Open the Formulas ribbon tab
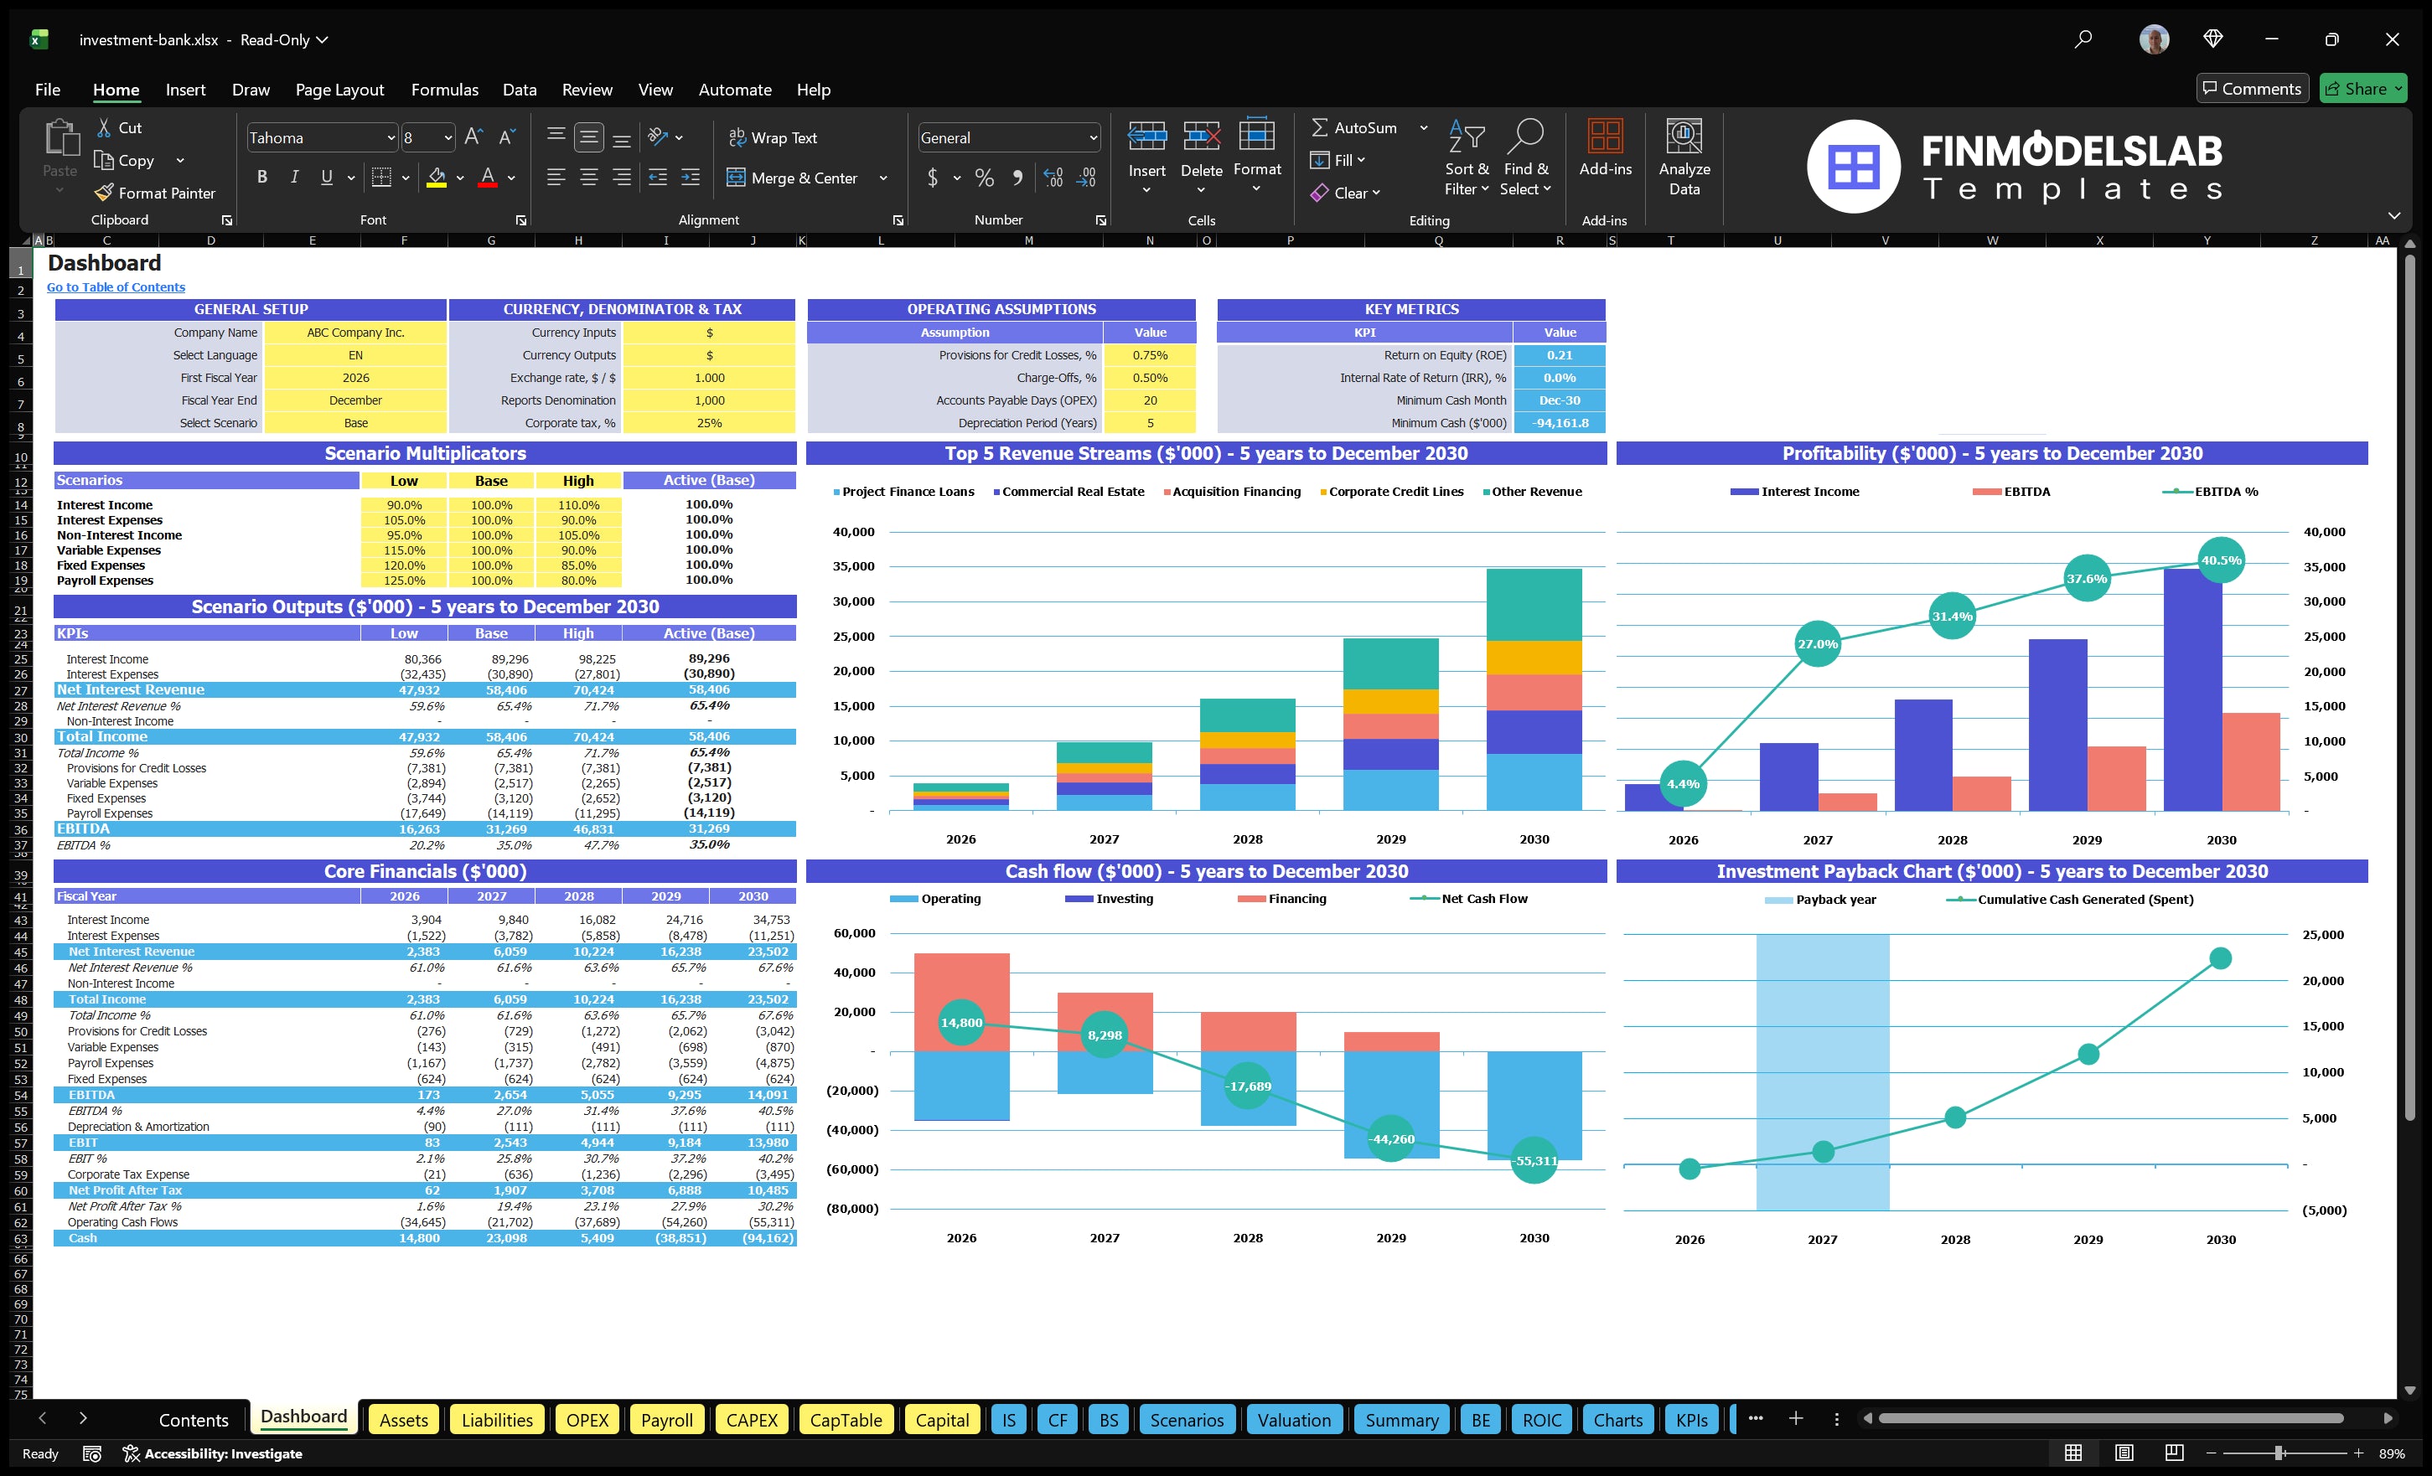This screenshot has height=1476, width=2432. (x=444, y=89)
